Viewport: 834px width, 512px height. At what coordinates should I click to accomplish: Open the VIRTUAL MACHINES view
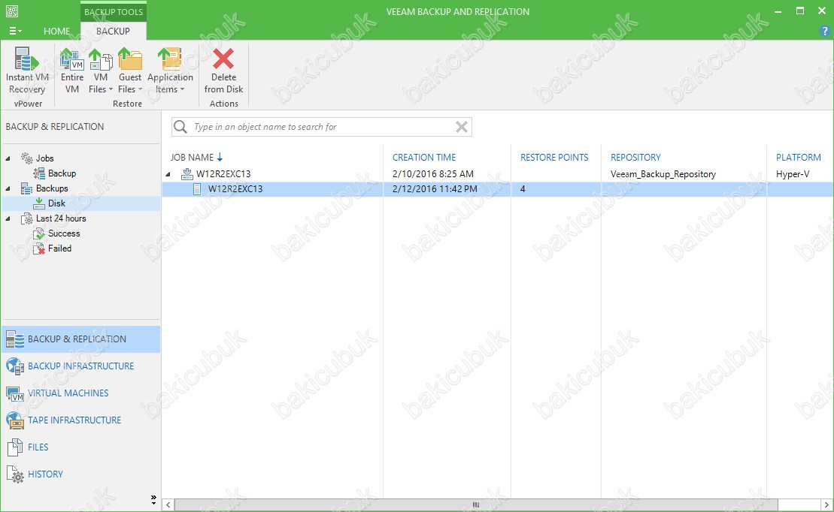click(x=81, y=393)
